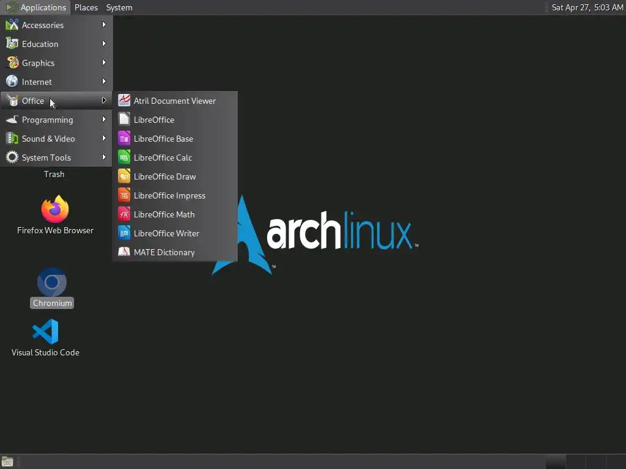Expand the Internet submenu arrow
Viewport: 626px width, 469px height.
[104, 81]
